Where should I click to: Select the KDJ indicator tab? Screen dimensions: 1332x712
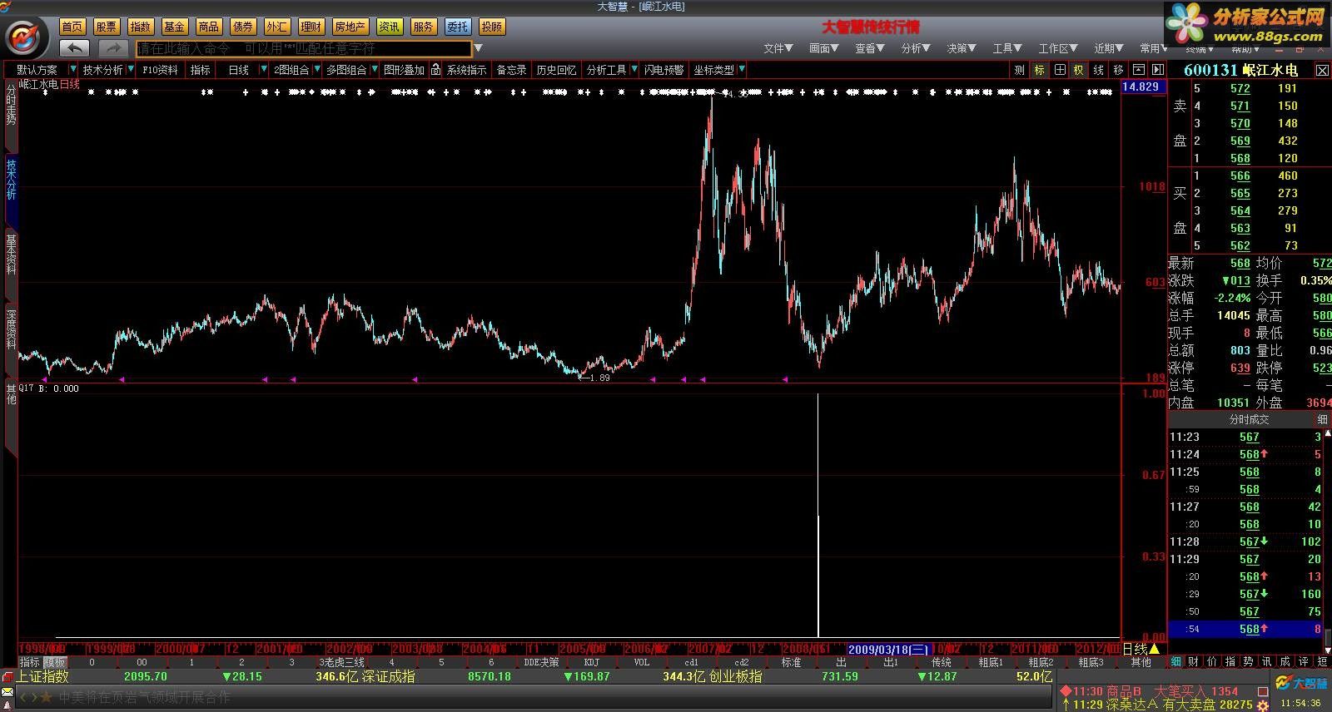592,663
